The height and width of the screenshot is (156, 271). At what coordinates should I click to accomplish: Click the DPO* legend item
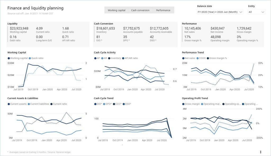point(107,104)
